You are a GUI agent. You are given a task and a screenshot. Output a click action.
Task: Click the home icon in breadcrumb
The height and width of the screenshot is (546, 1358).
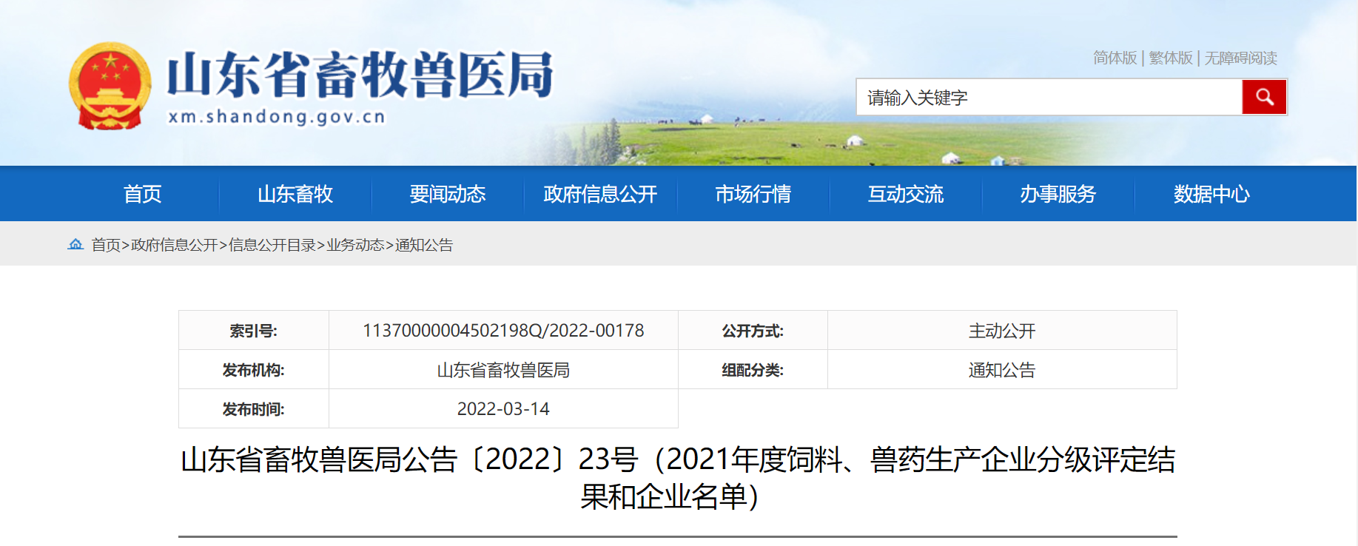coord(75,244)
